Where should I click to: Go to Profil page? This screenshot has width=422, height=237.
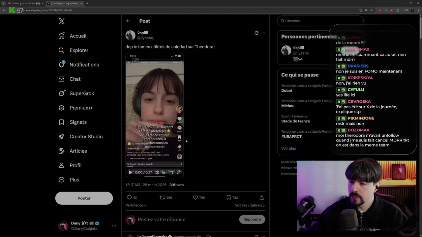70,165
